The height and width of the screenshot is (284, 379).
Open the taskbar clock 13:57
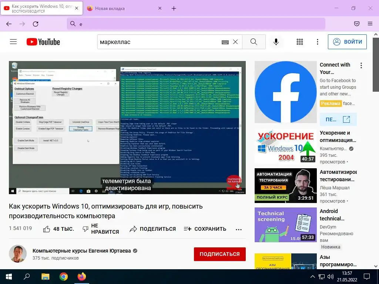coord(347,277)
